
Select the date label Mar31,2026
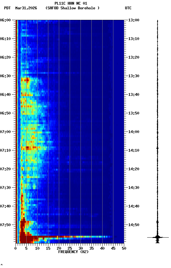26,8
